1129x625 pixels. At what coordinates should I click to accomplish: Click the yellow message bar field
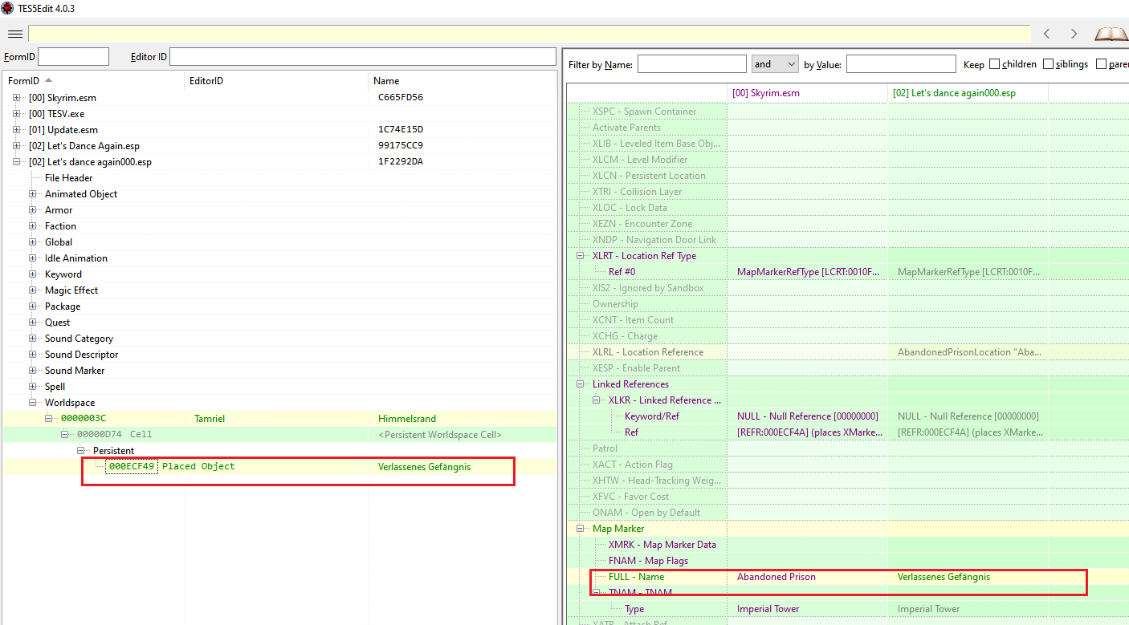(x=529, y=34)
